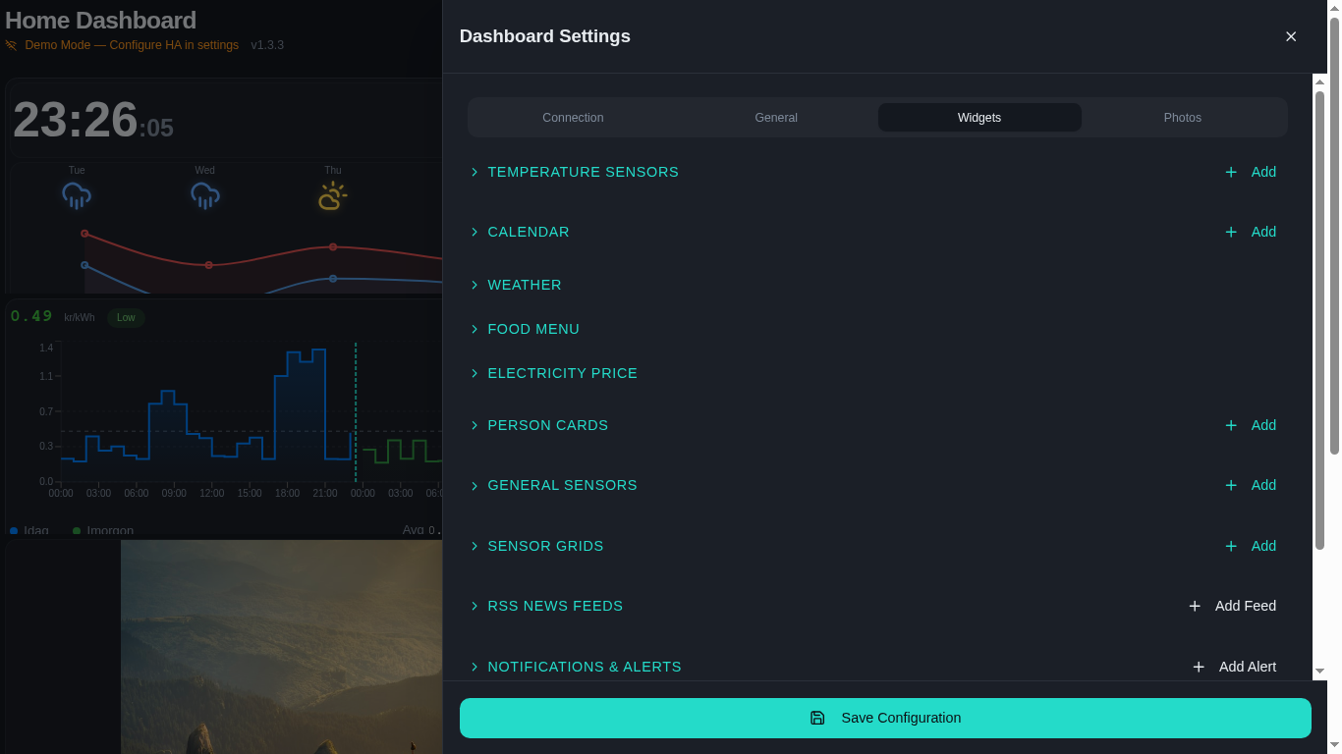Screen dimensions: 1342x754
Task: Expand the Weather section chevron
Action: 475,285
